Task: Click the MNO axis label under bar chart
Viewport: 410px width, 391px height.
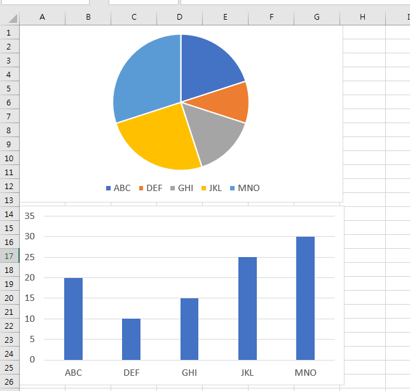Action: [305, 373]
